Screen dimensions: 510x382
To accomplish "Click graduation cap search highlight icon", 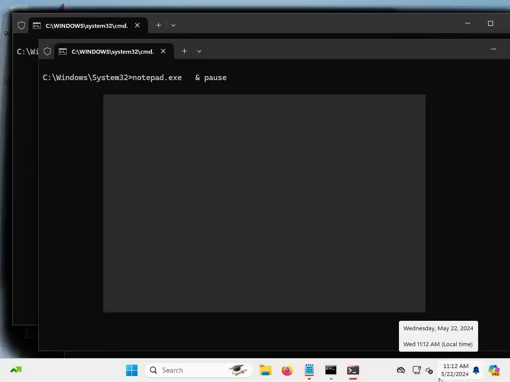I will 238,370.
